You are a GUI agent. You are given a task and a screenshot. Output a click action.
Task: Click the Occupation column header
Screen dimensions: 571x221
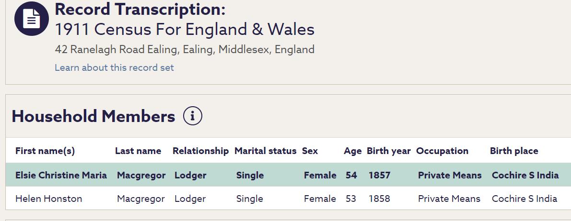(442, 151)
